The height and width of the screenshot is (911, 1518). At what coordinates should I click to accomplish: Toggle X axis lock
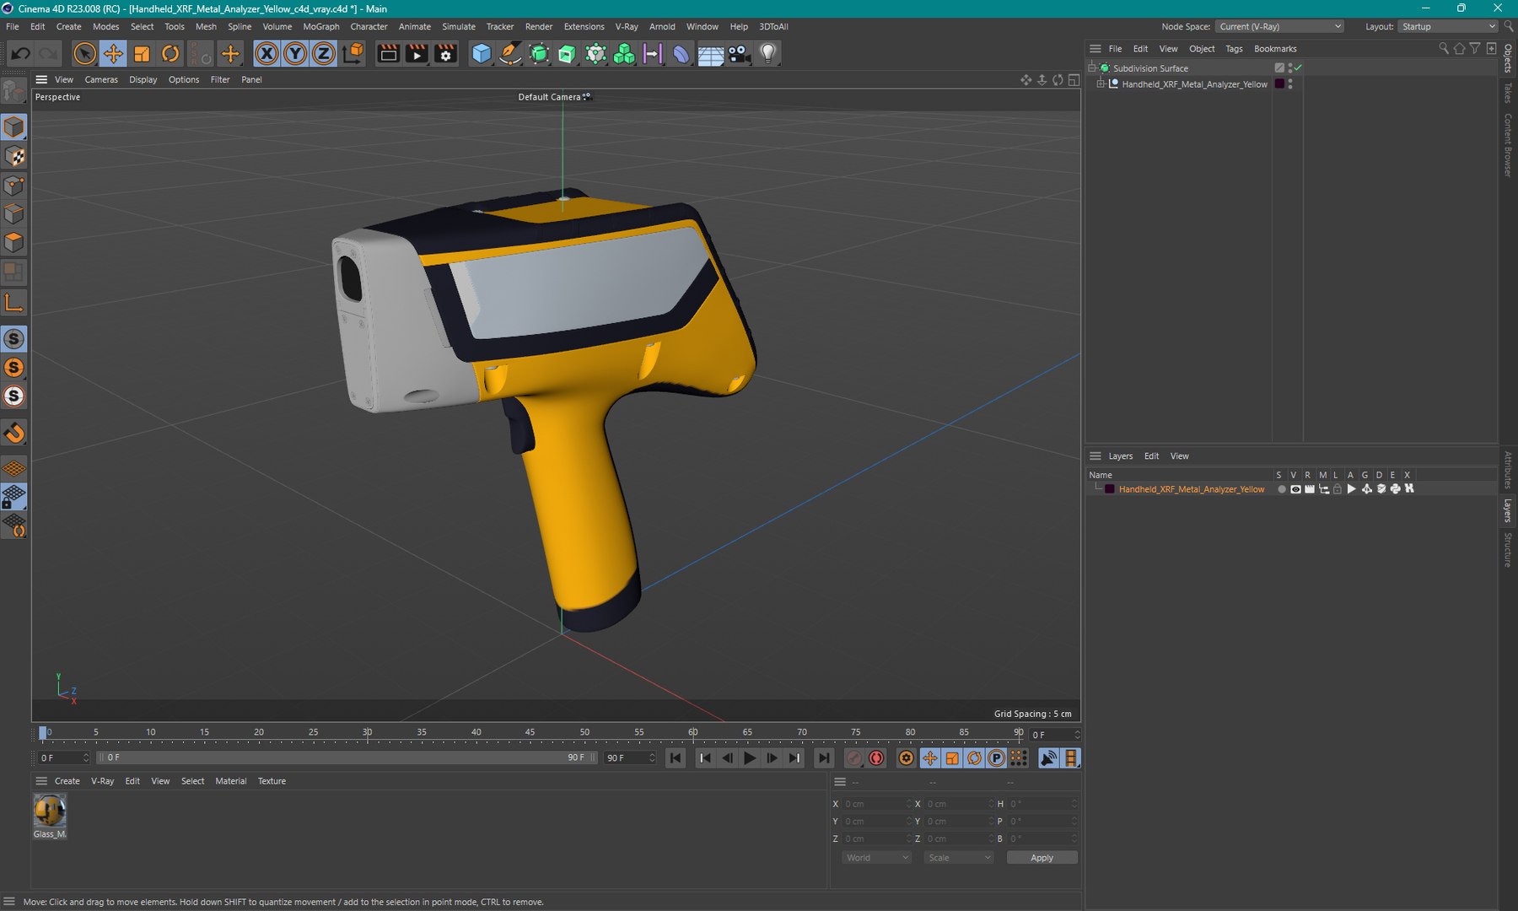point(266,54)
